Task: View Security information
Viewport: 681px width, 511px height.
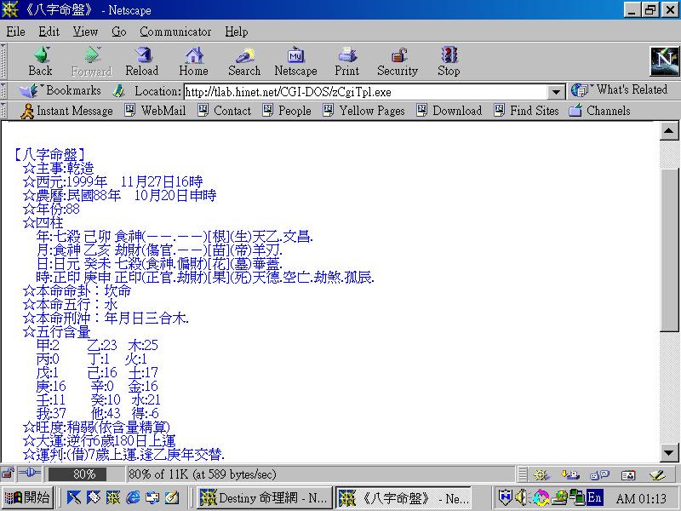Action: click(x=397, y=60)
